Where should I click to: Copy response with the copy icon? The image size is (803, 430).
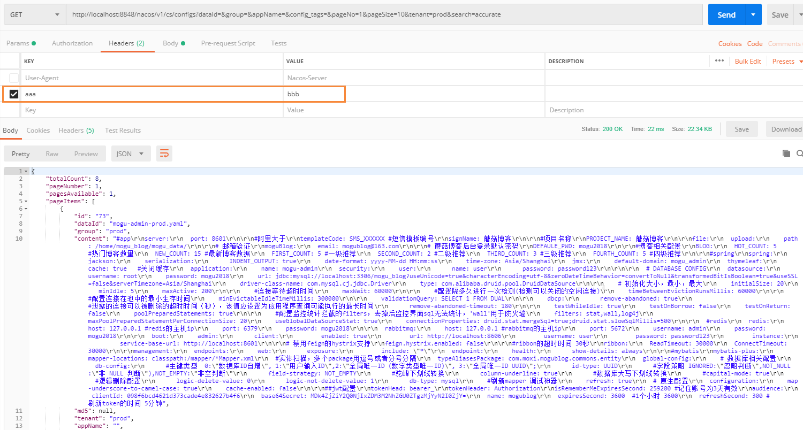tap(786, 153)
